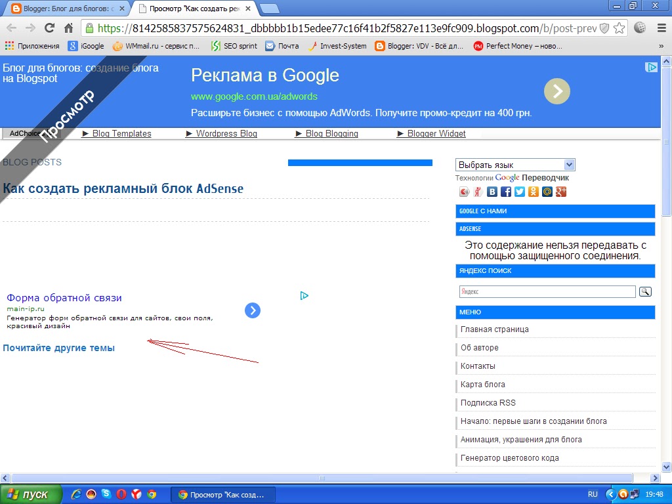Viewport: 672px width, 504px height.
Task: Open the Chrome menu hamburger icon
Action: (661, 28)
